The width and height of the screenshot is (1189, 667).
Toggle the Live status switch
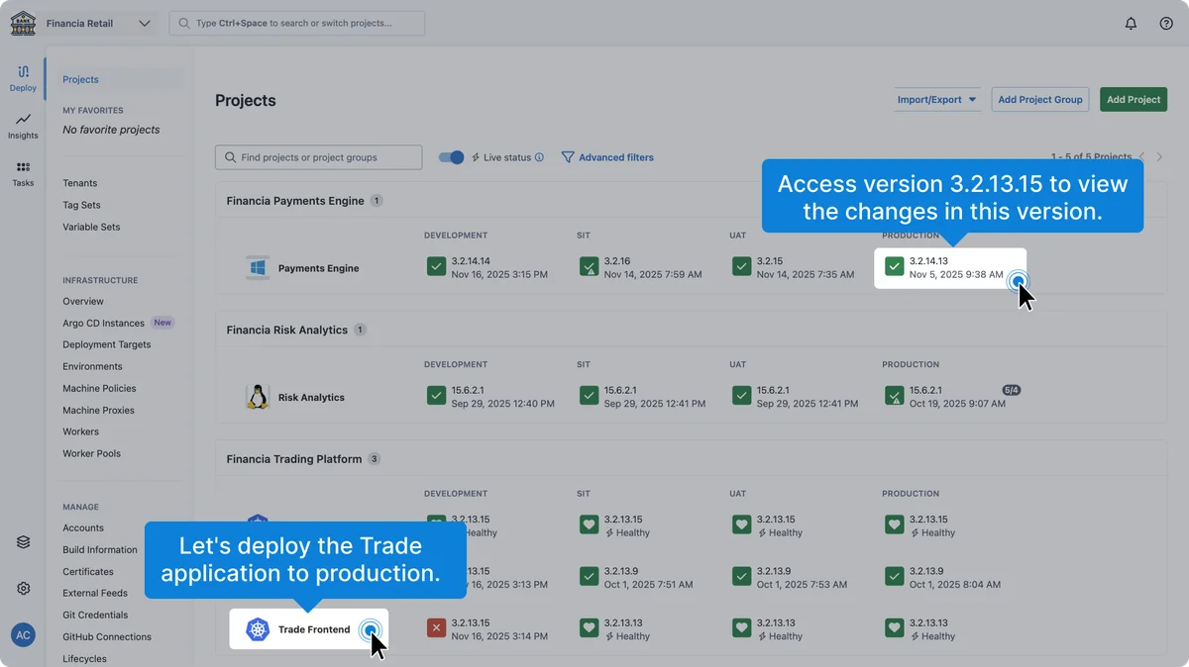click(x=452, y=157)
